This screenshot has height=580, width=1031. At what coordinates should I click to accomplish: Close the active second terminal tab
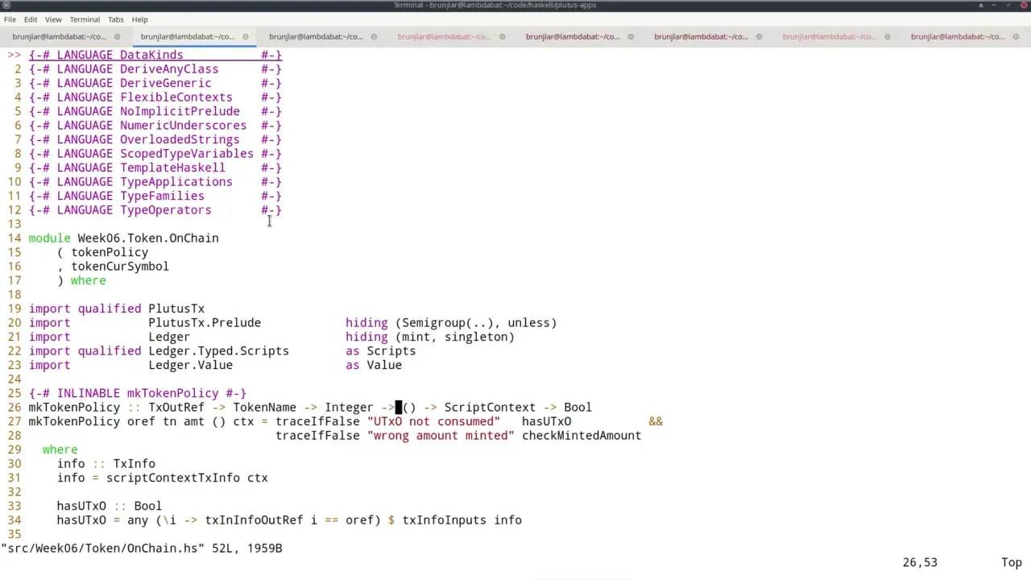click(x=246, y=36)
